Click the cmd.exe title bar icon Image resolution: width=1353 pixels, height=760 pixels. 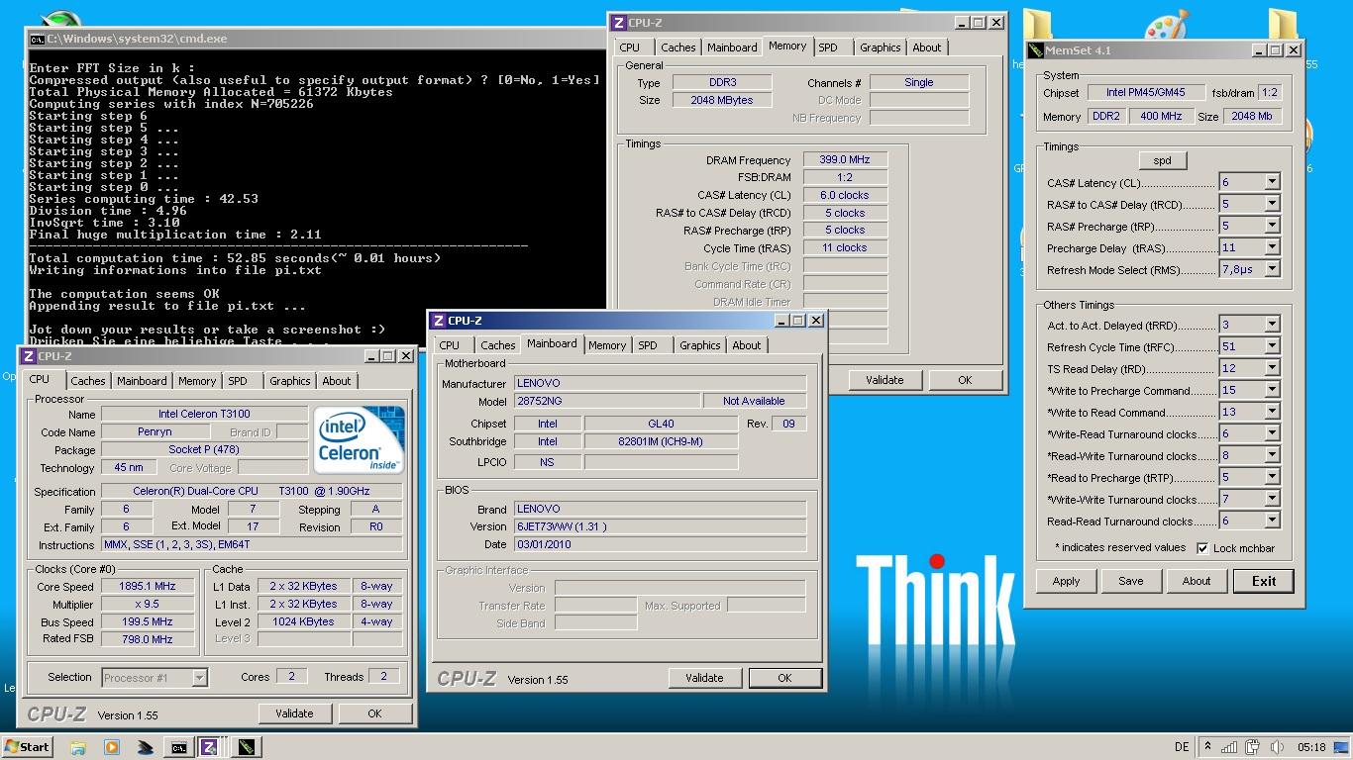[x=38, y=39]
